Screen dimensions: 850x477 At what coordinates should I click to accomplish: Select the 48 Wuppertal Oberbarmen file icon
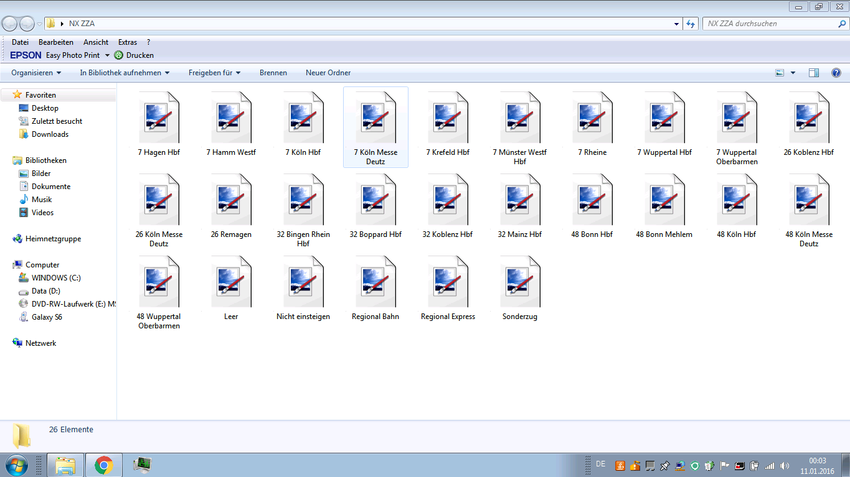pyautogui.click(x=159, y=282)
